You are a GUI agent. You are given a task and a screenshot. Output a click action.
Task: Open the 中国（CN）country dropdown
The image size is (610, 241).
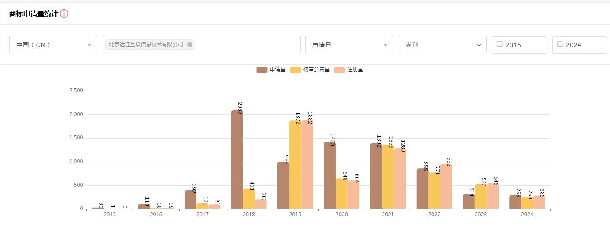pos(53,44)
